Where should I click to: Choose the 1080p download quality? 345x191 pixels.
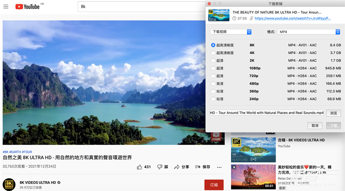tap(213, 68)
